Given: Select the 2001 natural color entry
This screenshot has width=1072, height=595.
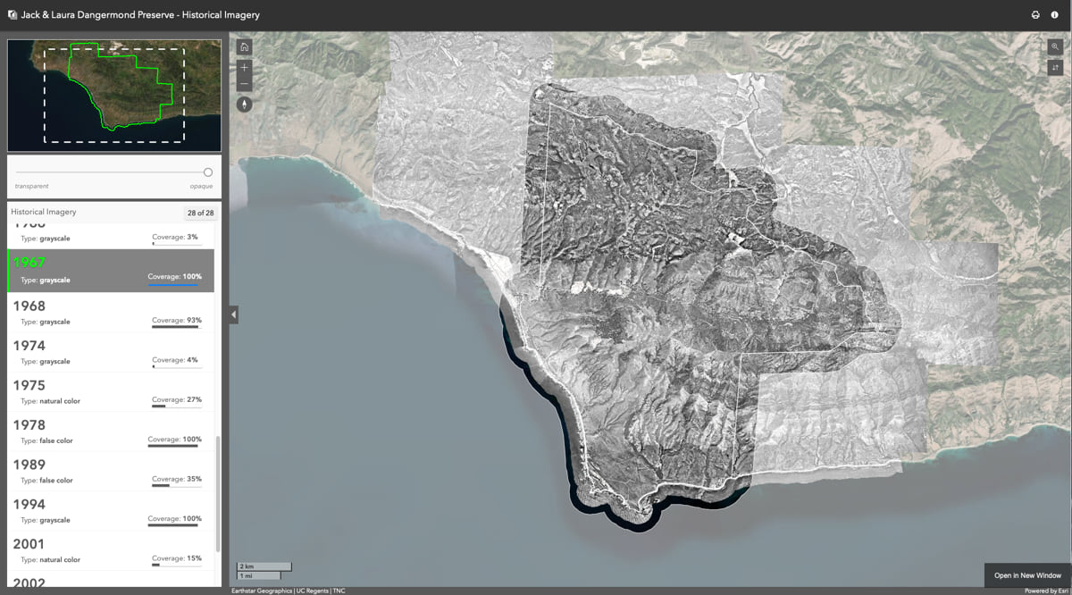Looking at the screenshot, I should pos(111,550).
